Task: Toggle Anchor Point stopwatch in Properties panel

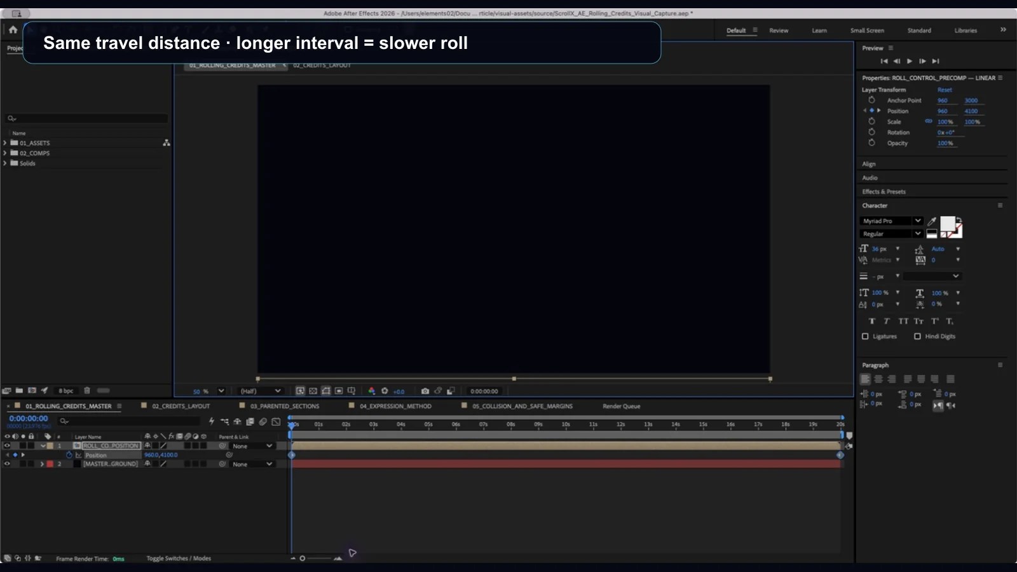Action: 872,100
